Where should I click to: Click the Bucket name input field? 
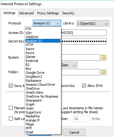(80, 57)
